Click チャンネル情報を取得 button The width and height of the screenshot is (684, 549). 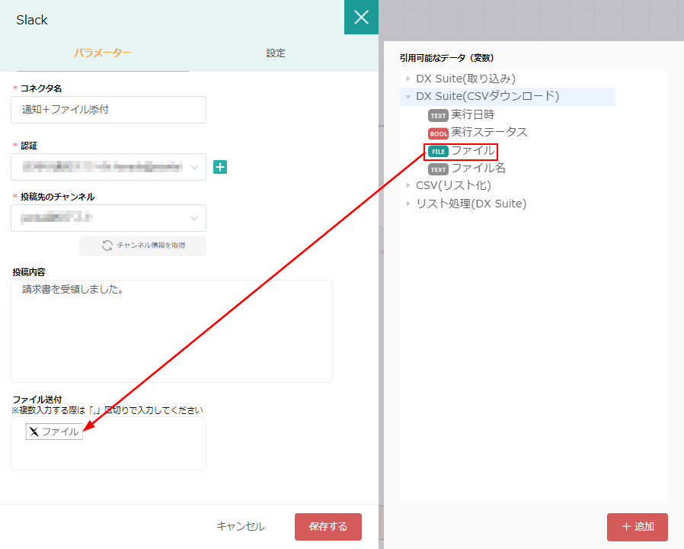142,246
